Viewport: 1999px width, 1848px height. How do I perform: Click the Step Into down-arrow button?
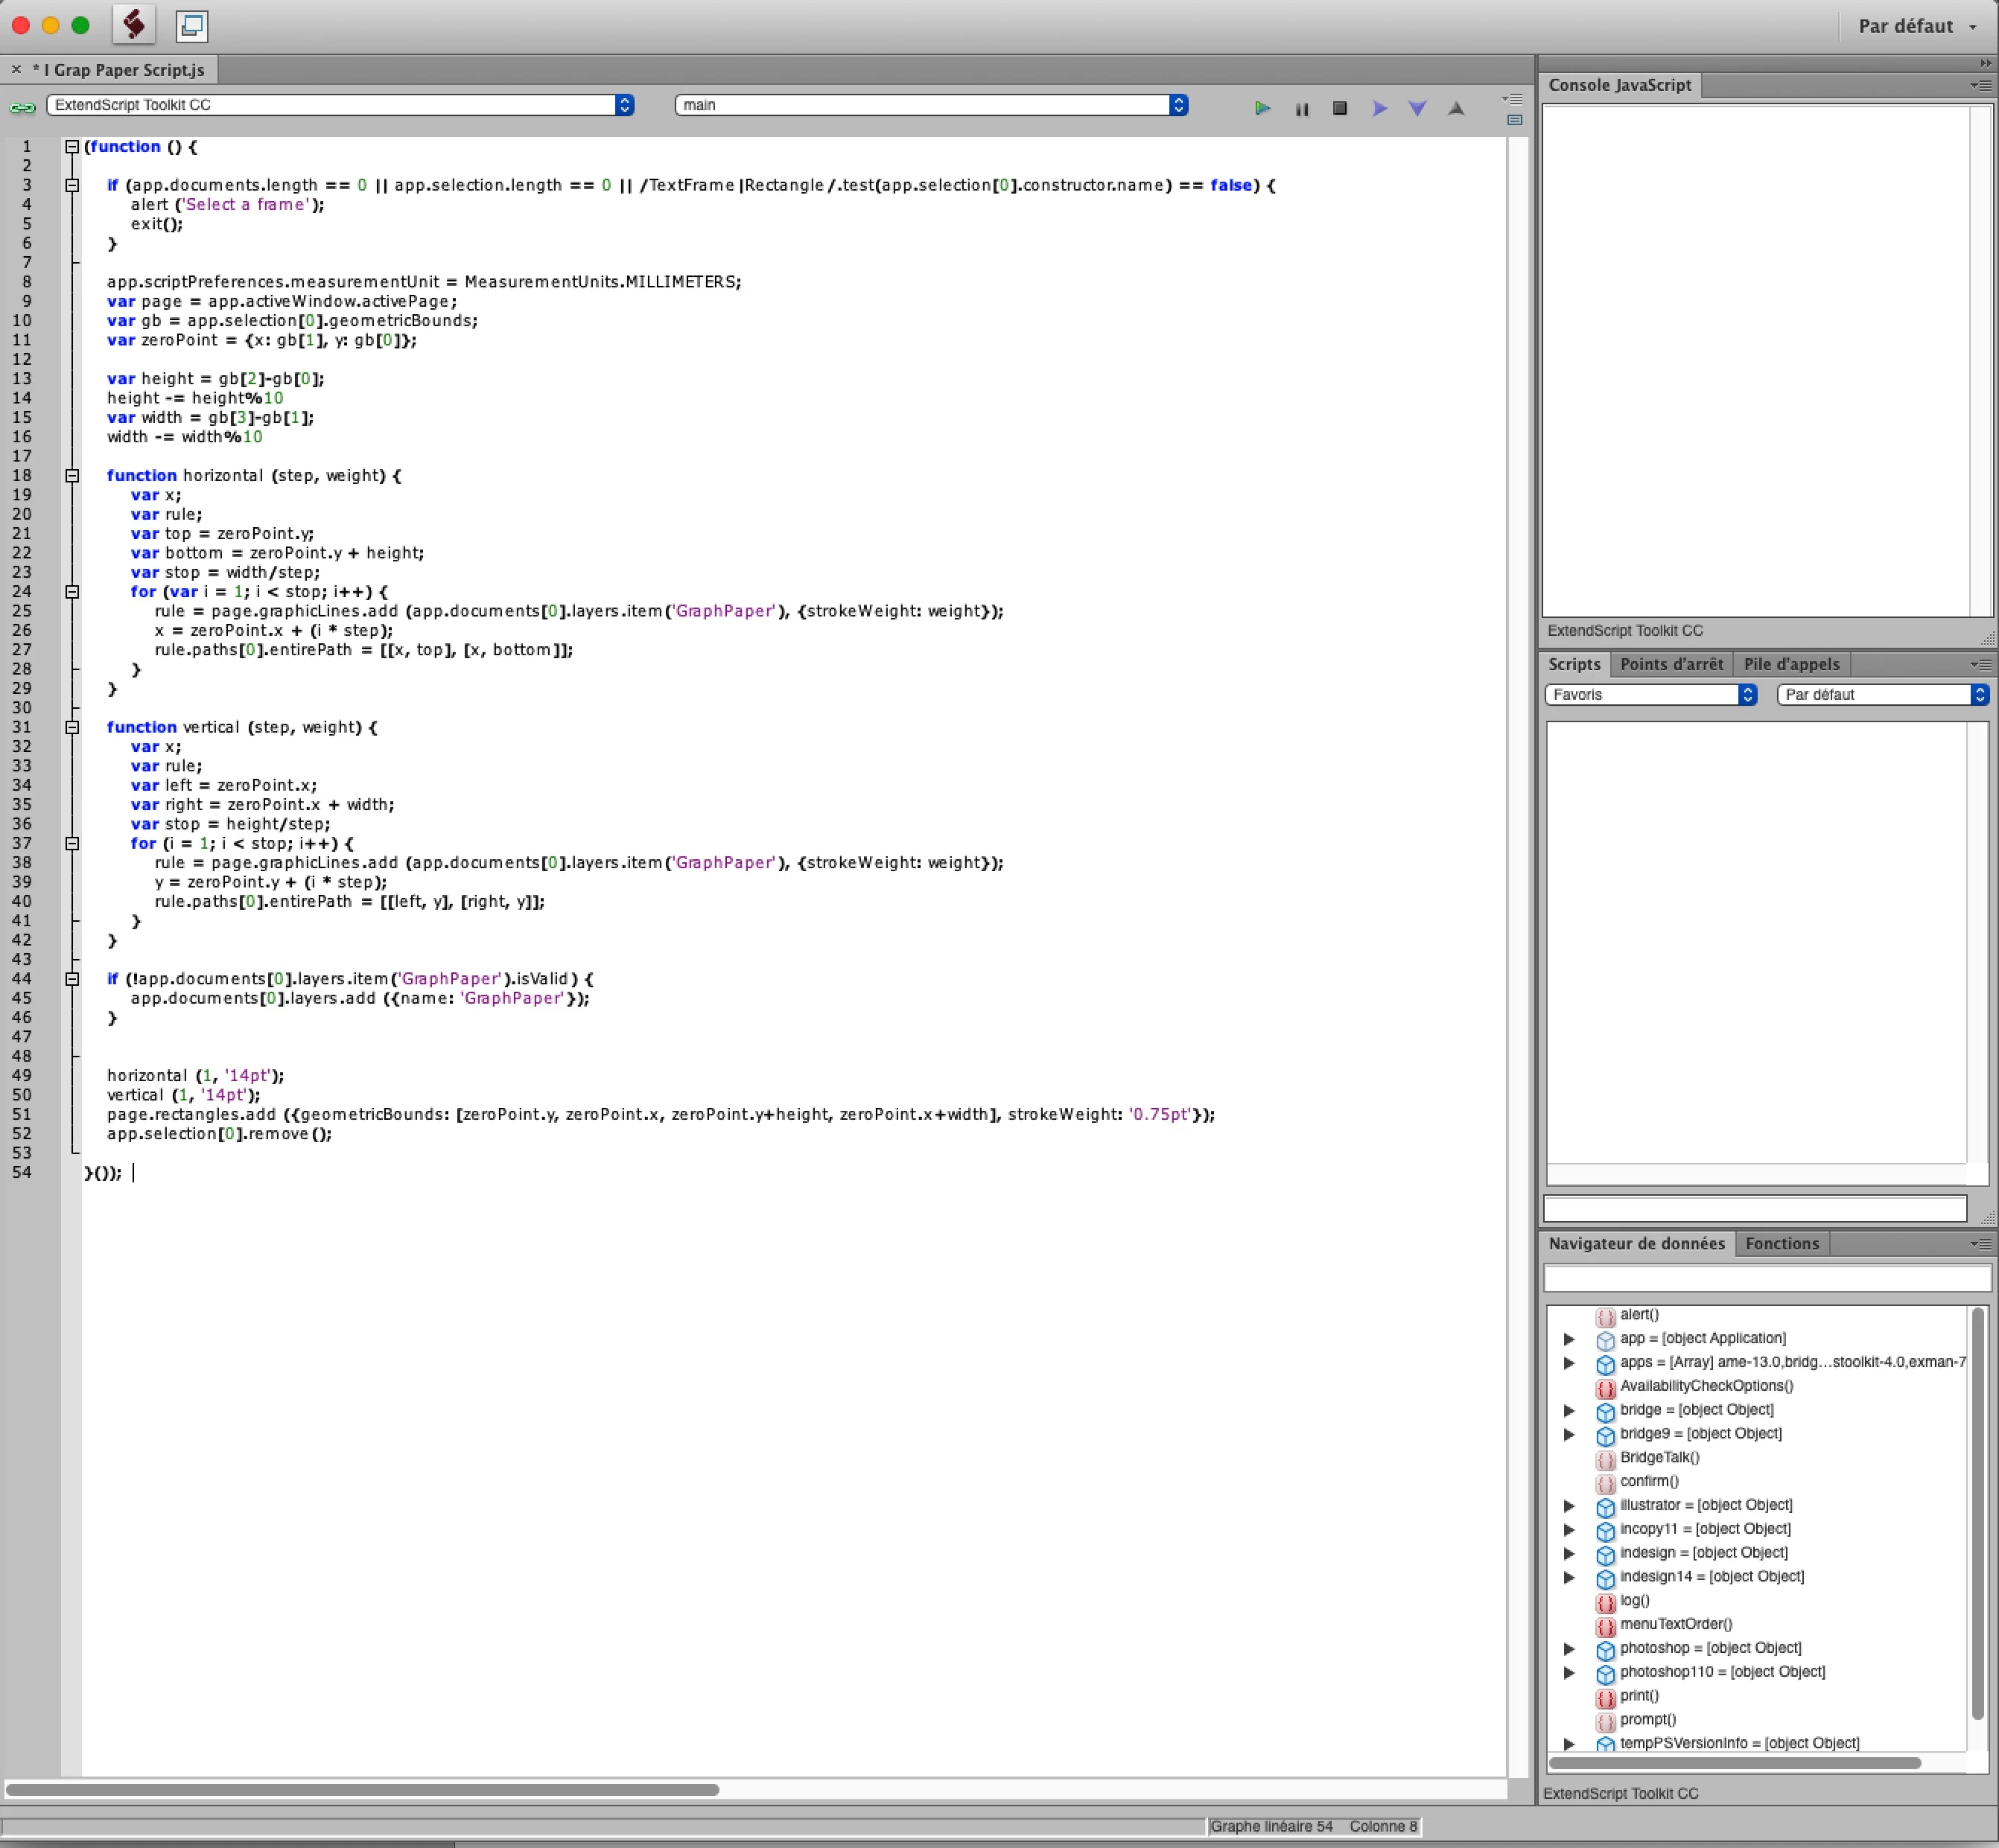click(x=1418, y=108)
